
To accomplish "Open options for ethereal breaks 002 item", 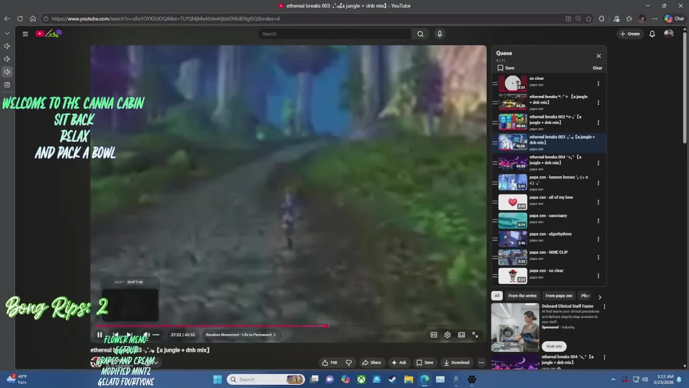I will (598, 123).
